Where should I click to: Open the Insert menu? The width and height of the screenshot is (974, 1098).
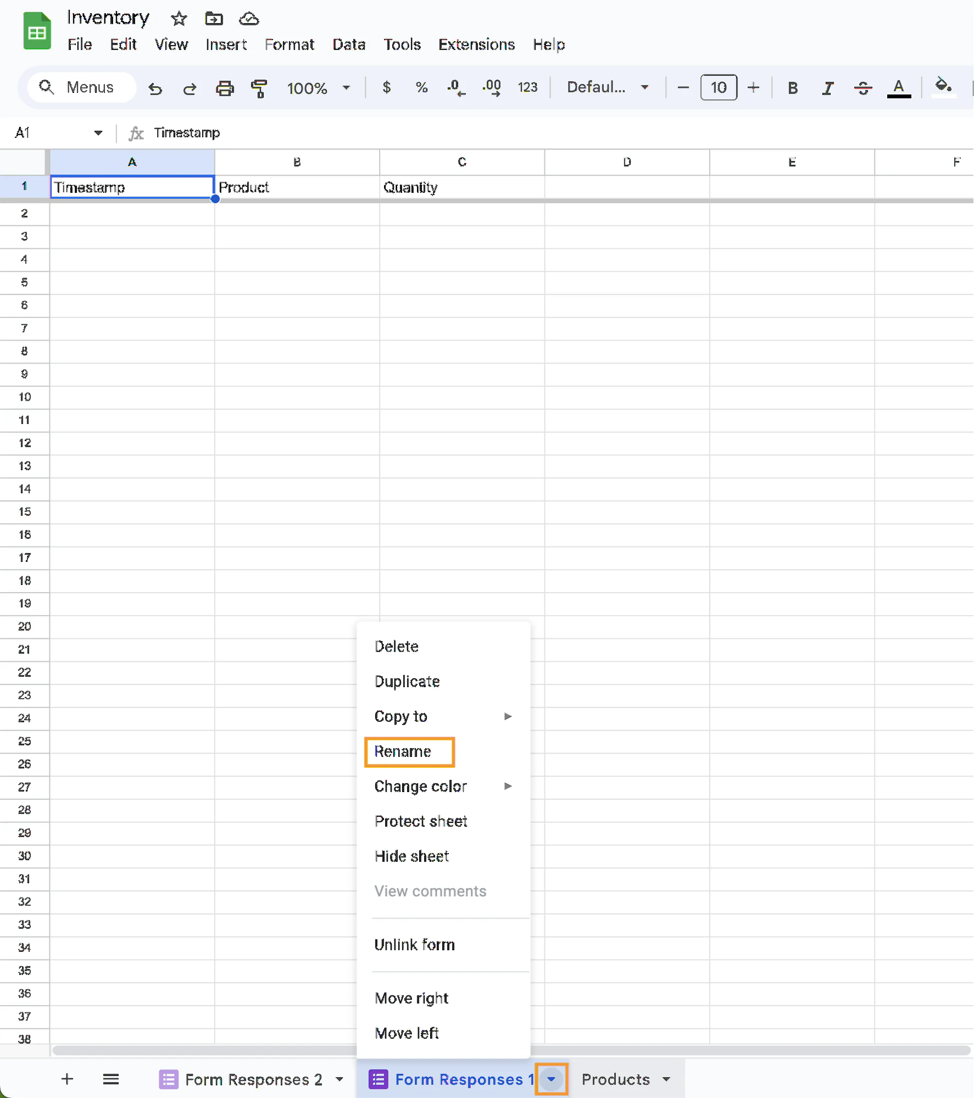tap(226, 44)
